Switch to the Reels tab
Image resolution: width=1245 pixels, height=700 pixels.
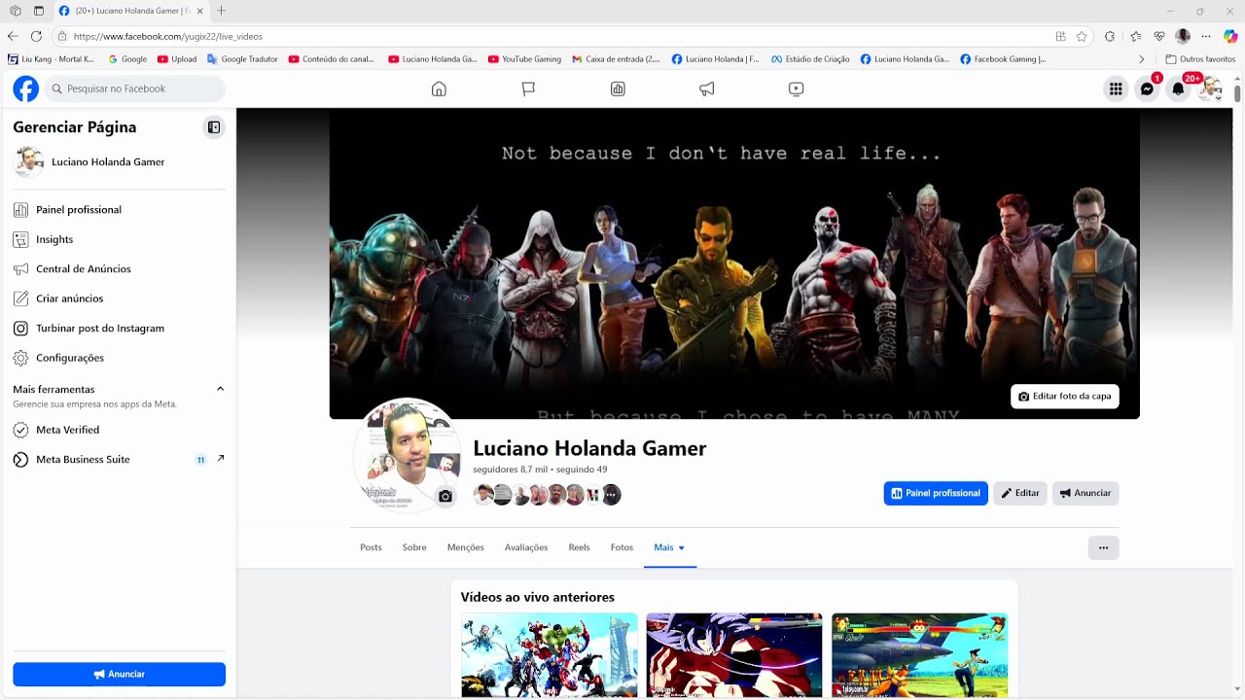click(579, 547)
